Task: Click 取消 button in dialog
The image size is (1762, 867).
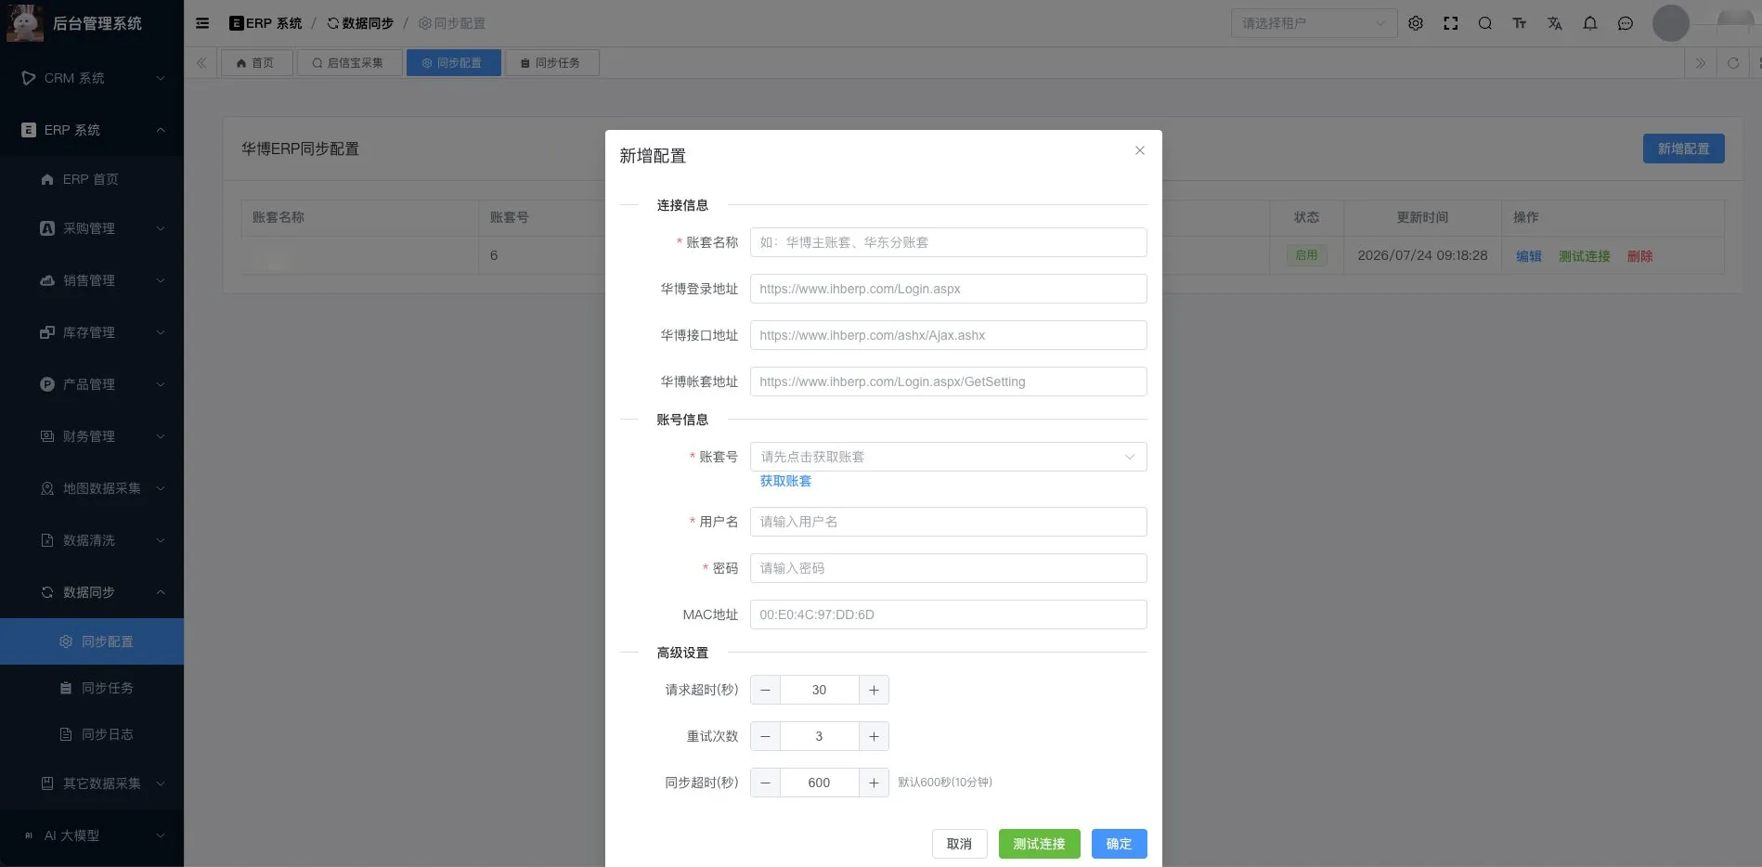Action: point(959,844)
